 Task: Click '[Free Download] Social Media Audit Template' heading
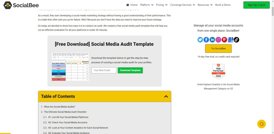[104, 44]
